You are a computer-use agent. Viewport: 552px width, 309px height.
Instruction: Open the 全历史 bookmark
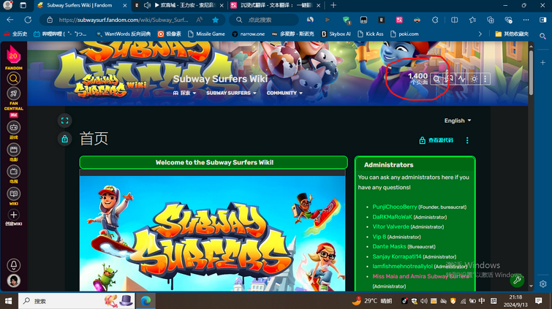15,34
